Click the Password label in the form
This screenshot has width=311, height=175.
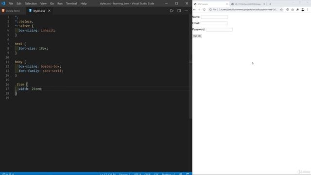coord(199,29)
